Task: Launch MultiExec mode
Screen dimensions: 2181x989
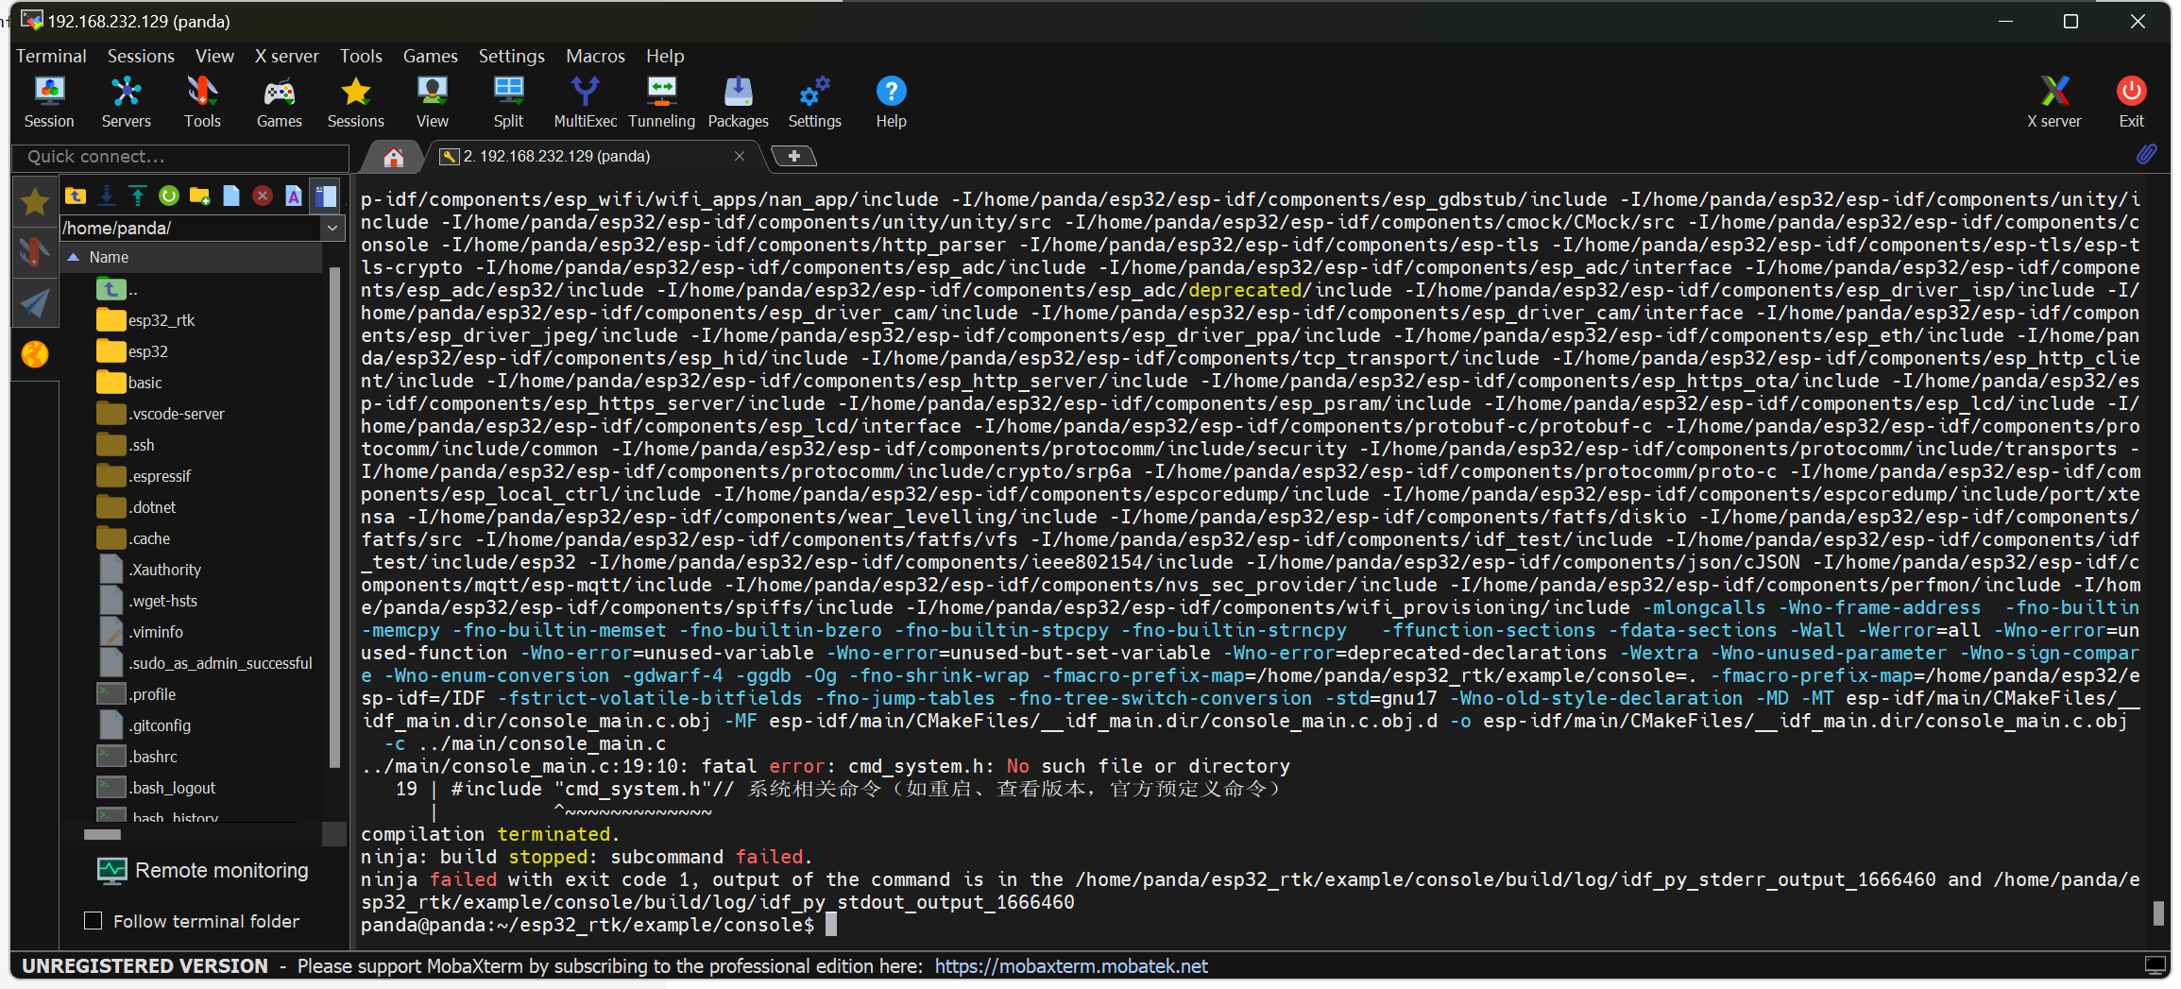Action: point(585,102)
